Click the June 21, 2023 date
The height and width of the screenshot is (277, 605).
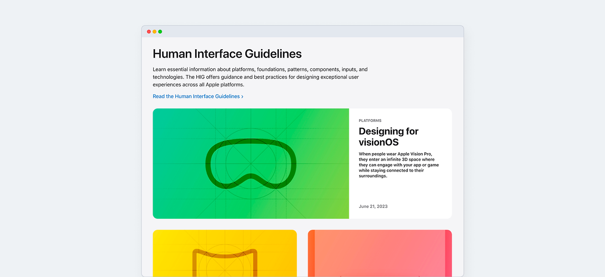373,207
